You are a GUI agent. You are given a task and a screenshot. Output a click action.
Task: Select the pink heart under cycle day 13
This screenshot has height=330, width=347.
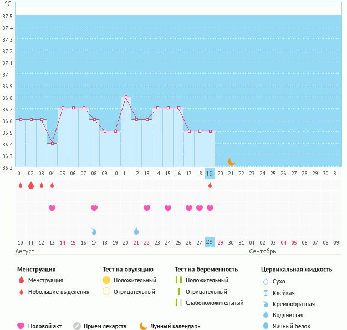147,208
